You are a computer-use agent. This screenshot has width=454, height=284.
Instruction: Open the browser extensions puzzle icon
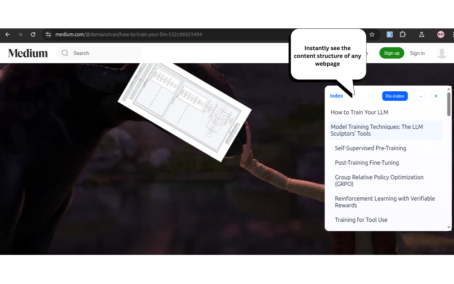[x=403, y=34]
